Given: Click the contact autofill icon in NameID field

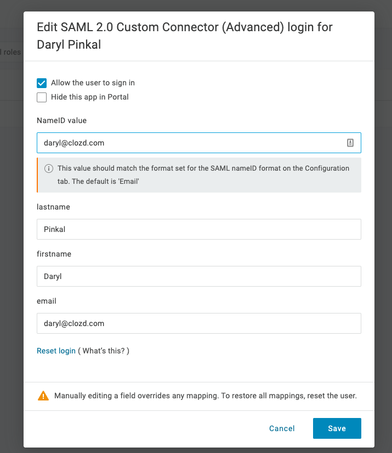Looking at the screenshot, I should click(350, 143).
